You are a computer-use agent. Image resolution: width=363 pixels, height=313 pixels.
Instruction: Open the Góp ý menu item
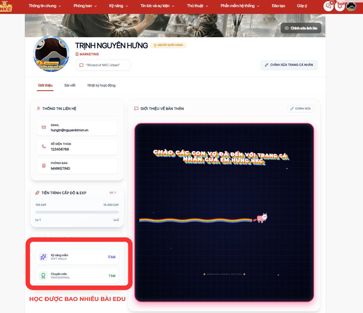tap(302, 6)
